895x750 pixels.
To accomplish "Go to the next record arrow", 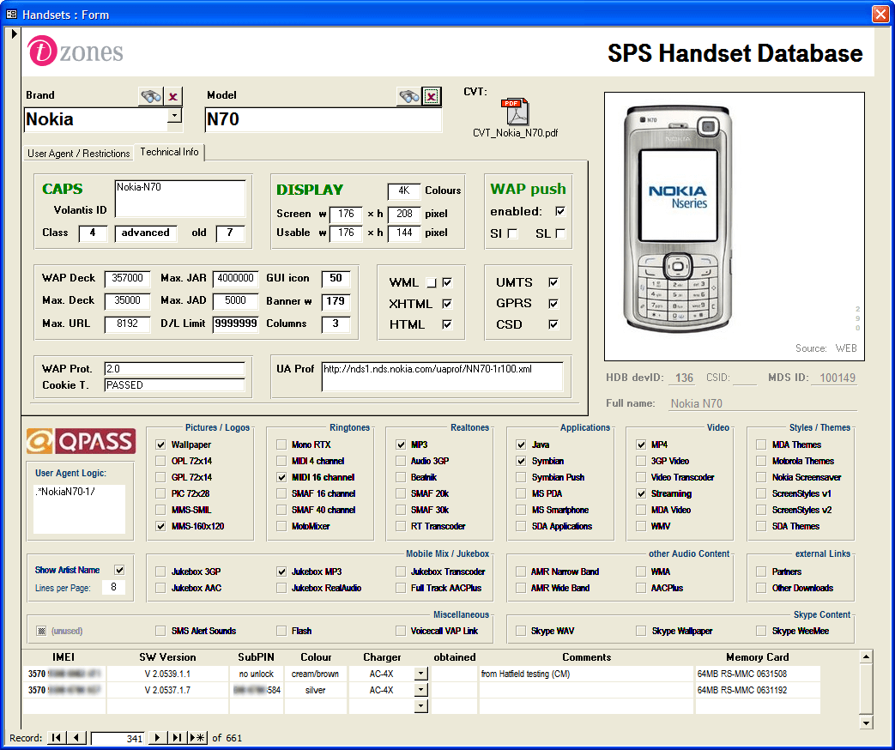I will 157,738.
